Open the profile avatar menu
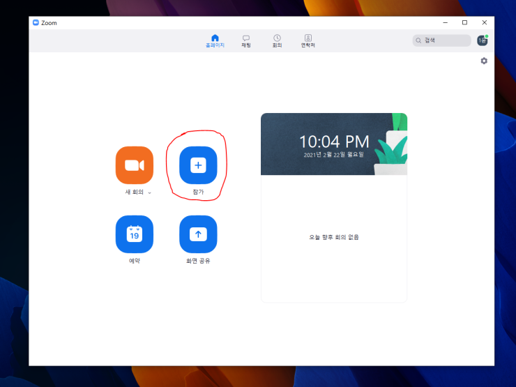Image resolution: width=516 pixels, height=387 pixels. pyautogui.click(x=483, y=40)
